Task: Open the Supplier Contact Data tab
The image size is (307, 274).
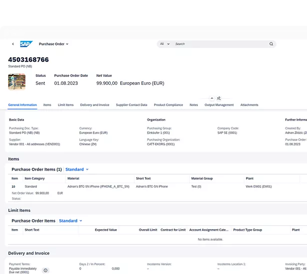Action: point(131,105)
